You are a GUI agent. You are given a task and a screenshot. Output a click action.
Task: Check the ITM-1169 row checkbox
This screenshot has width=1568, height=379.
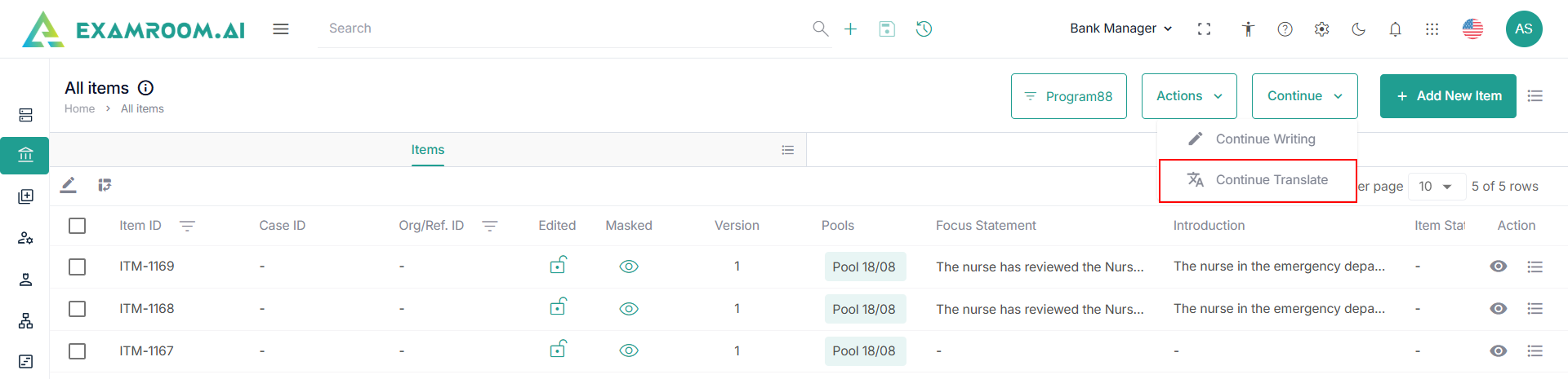(x=78, y=267)
